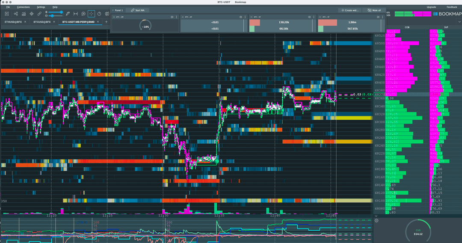Open the chat notes icon in the toolbar

(83, 14)
